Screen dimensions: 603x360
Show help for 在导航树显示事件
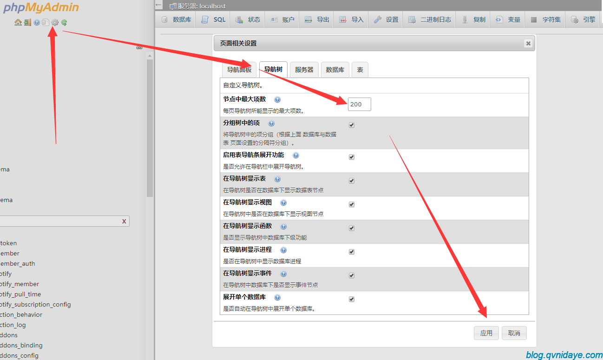point(283,274)
